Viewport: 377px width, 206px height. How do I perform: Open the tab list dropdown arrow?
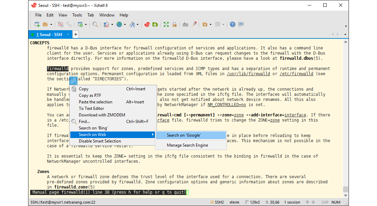pyautogui.click(x=345, y=34)
